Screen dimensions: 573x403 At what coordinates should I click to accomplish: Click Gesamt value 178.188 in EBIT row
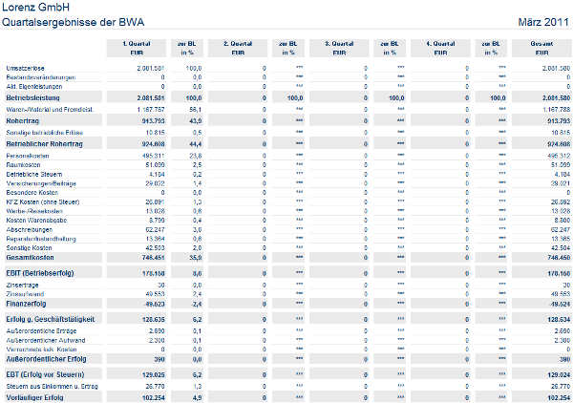[559, 274]
